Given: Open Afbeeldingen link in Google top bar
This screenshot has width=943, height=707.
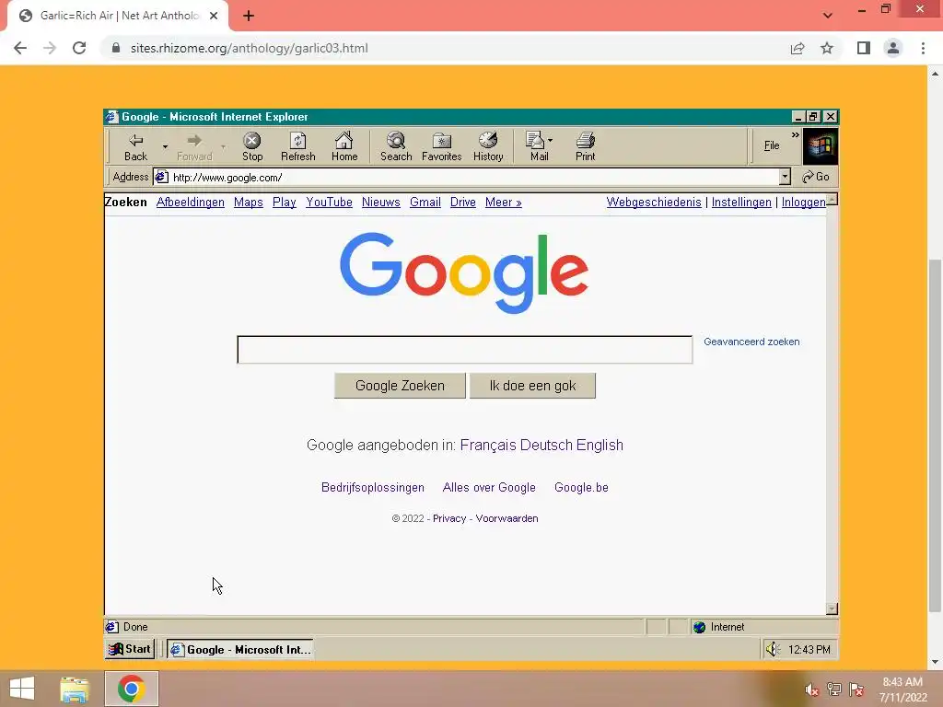Looking at the screenshot, I should click(190, 202).
